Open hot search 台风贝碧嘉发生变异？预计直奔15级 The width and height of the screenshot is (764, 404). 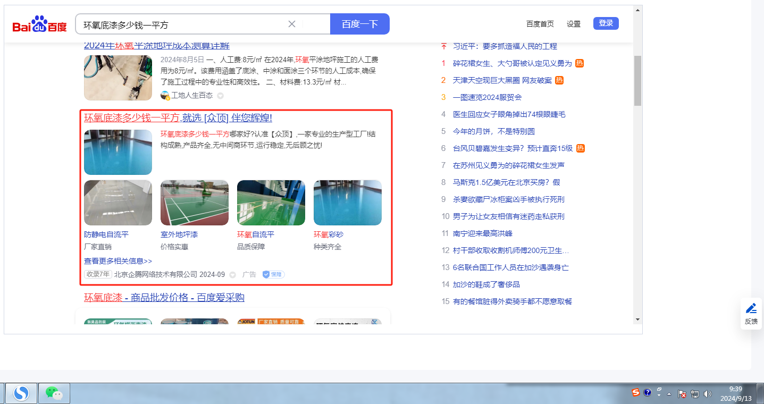click(513, 148)
